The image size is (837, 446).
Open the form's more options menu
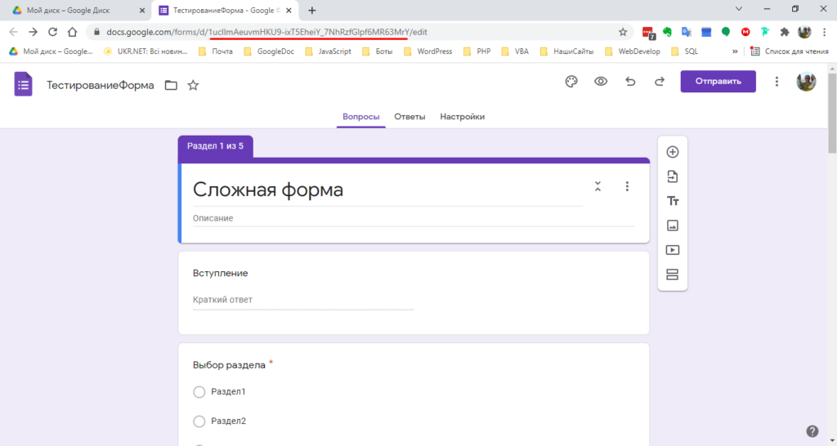[777, 82]
